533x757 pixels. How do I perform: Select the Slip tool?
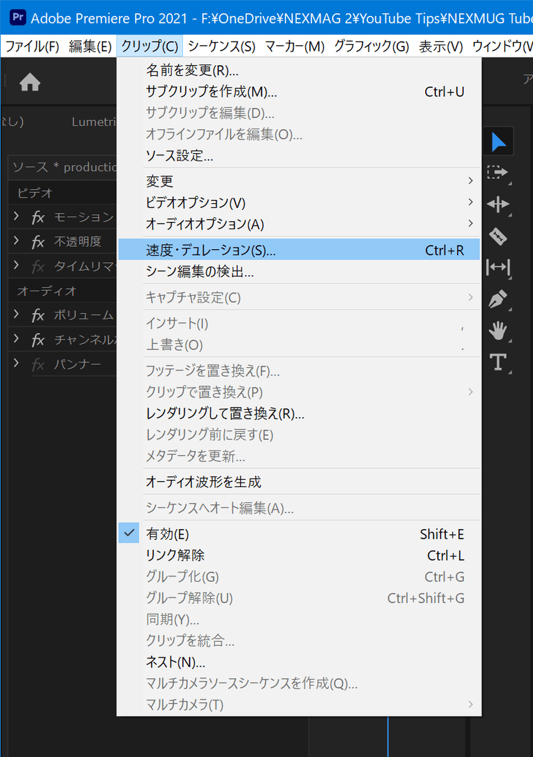(x=498, y=268)
